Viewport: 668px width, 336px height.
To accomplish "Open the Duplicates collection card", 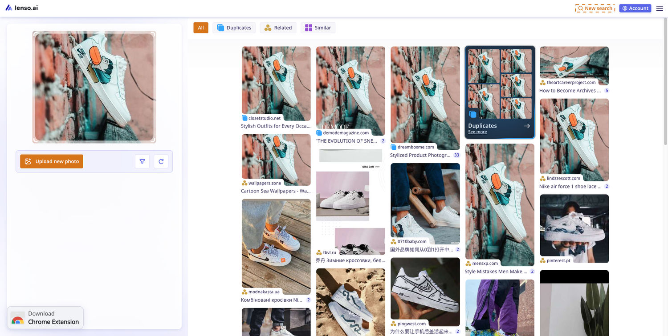I will pos(500,92).
